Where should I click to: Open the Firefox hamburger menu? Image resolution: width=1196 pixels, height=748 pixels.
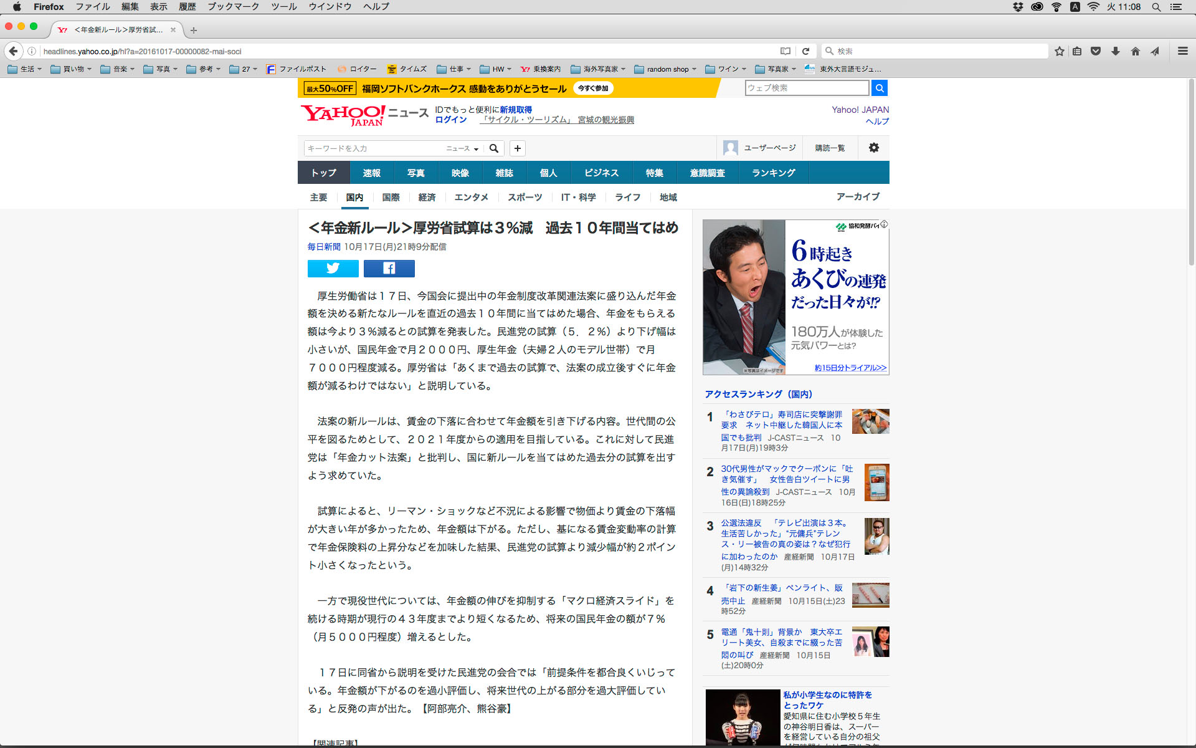tap(1182, 51)
